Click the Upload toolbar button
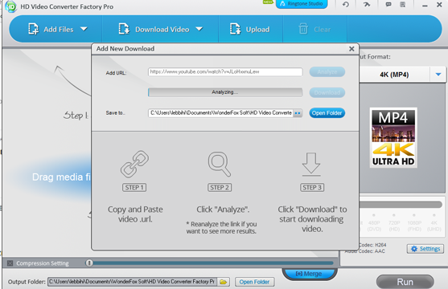Image resolution: width=448 pixels, height=289 pixels. [249, 30]
